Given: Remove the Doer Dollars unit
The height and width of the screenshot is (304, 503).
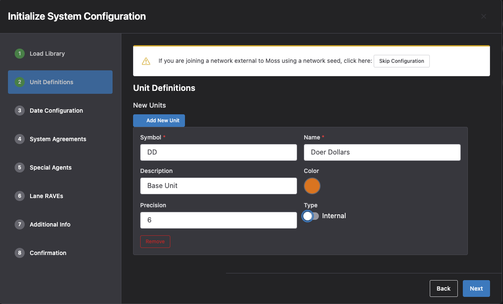Looking at the screenshot, I should (155, 242).
